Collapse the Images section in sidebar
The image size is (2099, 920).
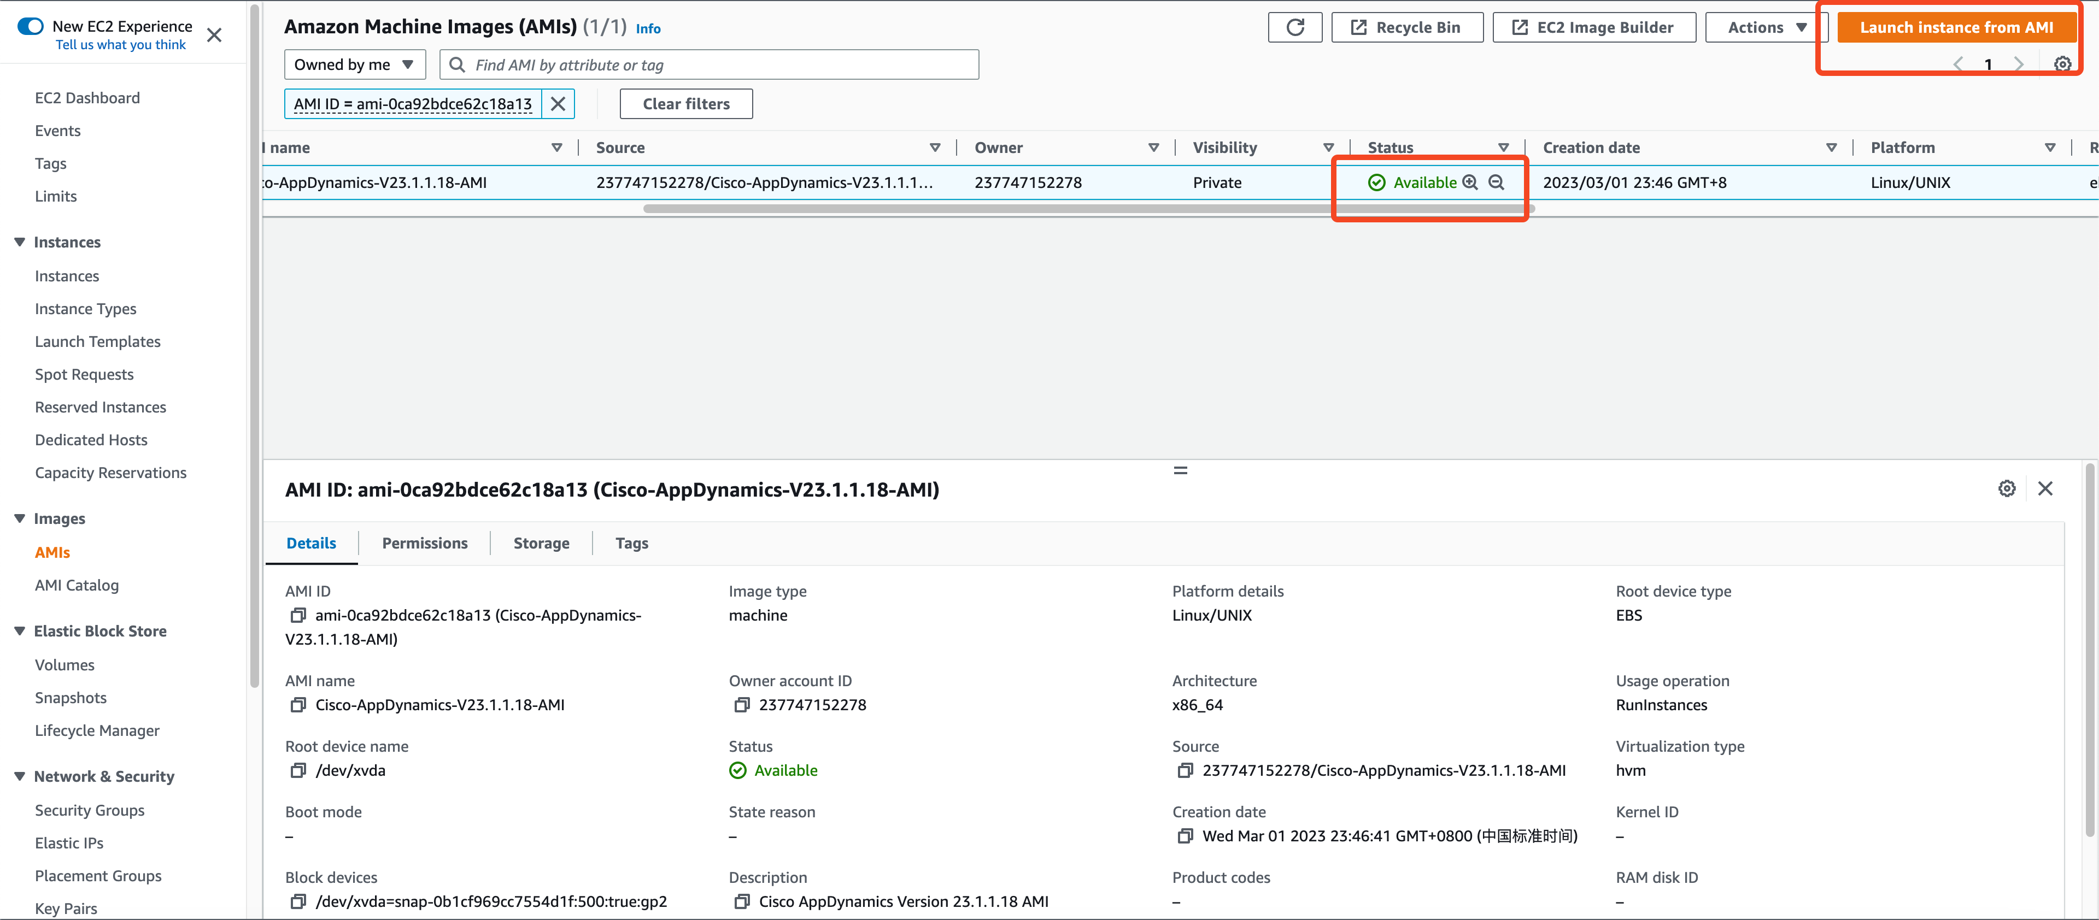click(x=20, y=518)
